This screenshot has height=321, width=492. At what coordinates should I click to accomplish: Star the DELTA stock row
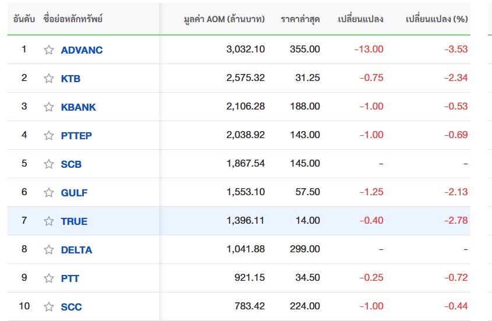[49, 250]
